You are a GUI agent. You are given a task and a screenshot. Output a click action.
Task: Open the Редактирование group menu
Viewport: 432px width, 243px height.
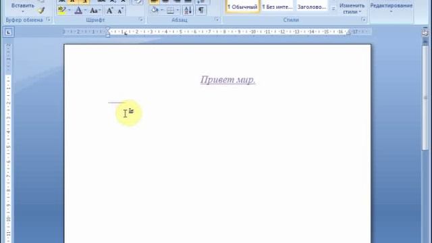391,7
